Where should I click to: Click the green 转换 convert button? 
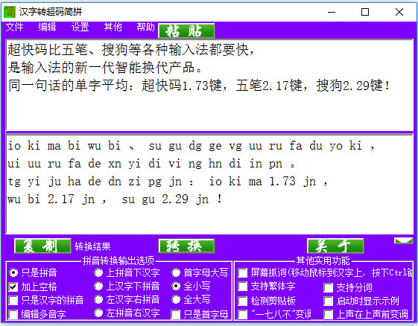186,246
